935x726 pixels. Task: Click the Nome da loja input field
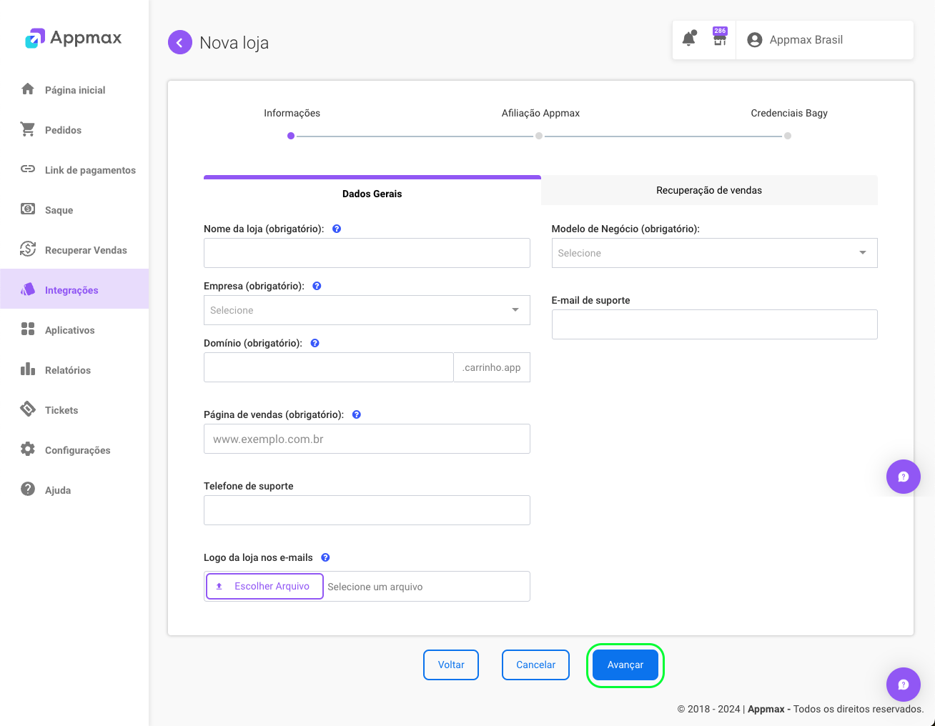click(x=367, y=253)
